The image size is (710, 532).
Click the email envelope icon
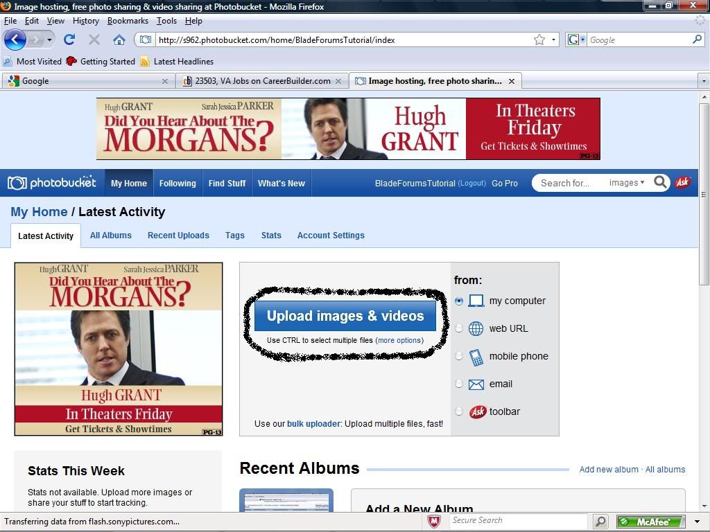476,384
